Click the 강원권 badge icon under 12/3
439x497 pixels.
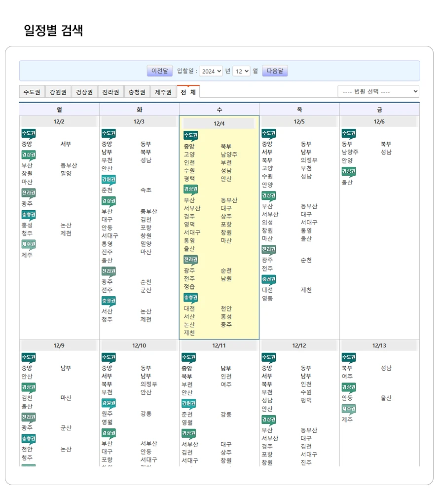pyautogui.click(x=109, y=180)
